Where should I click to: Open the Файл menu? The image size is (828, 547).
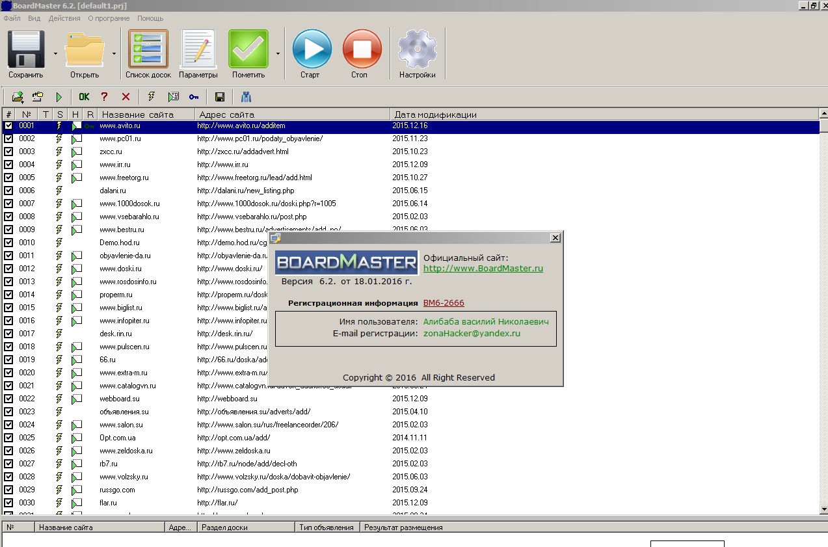(12, 18)
